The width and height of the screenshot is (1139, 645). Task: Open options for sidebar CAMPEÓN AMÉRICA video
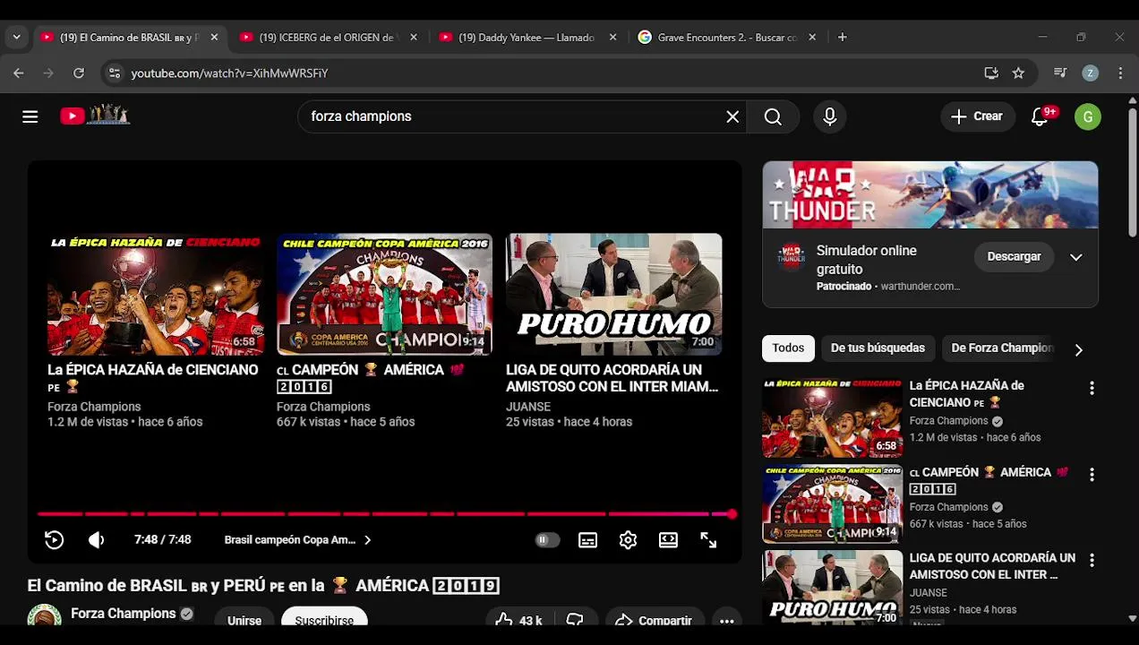(x=1092, y=475)
